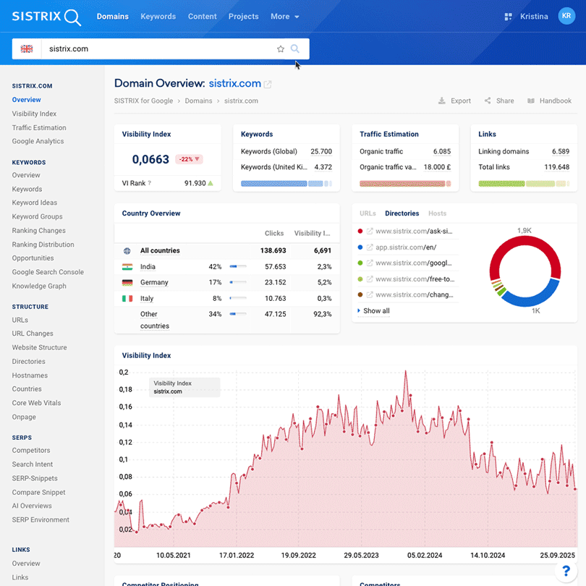Click the Share icon

coord(488,101)
